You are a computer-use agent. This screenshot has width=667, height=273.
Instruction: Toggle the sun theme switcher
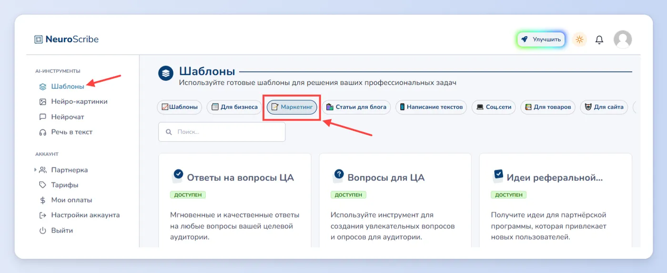pos(579,39)
